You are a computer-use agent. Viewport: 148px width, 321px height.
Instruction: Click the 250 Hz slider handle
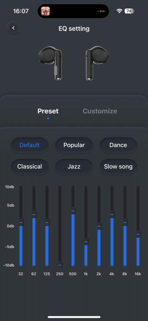point(60,265)
